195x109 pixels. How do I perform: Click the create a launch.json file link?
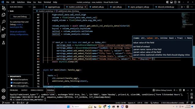(x=16, y=26)
